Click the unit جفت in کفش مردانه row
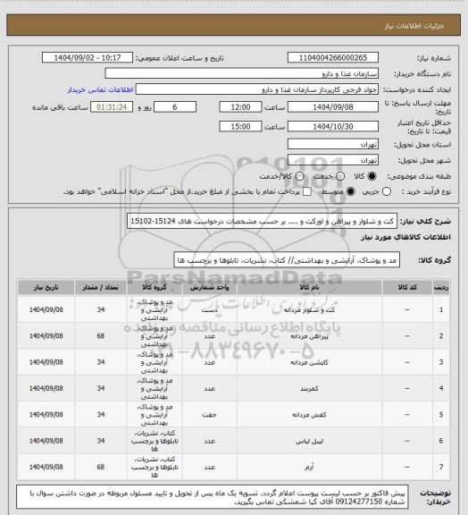 point(210,415)
